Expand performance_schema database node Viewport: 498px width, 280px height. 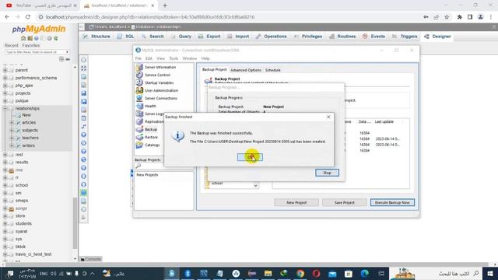click(5, 78)
